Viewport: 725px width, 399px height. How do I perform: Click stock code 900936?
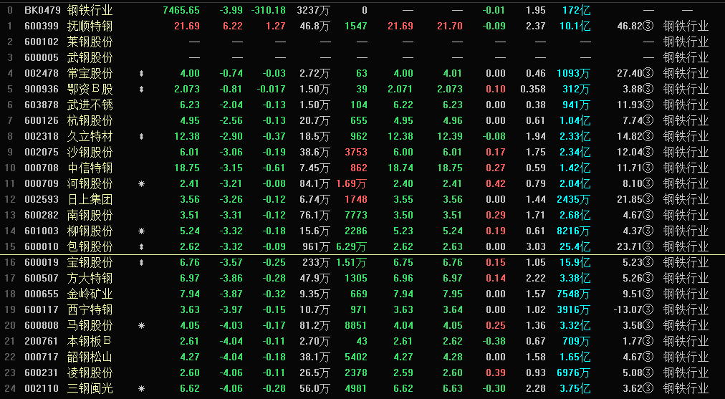pos(42,90)
